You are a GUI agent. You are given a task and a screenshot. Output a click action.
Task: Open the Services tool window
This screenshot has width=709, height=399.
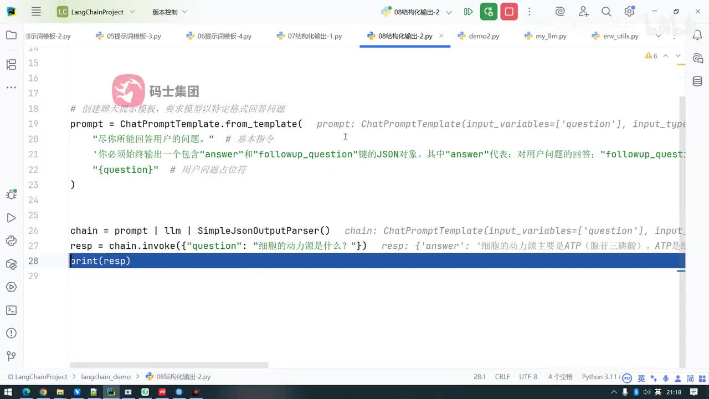coord(11,287)
